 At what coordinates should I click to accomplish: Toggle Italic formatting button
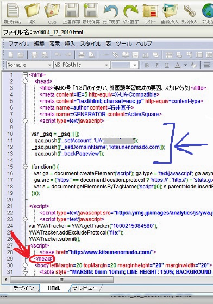156,65
